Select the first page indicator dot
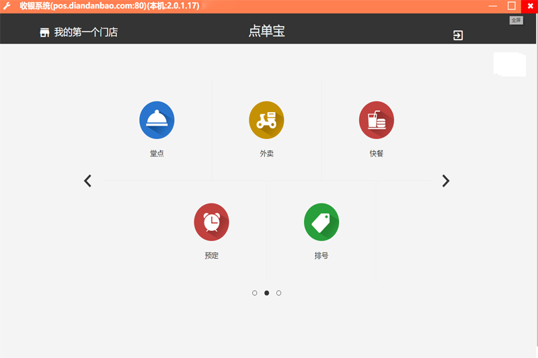The image size is (538, 358). [x=255, y=293]
